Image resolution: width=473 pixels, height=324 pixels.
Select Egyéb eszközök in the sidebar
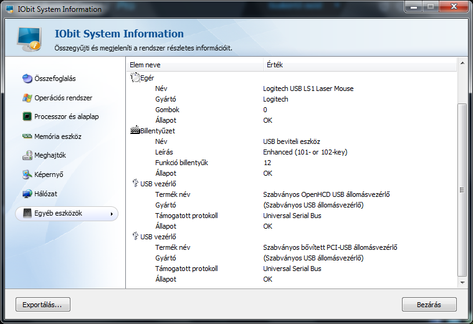coord(67,214)
